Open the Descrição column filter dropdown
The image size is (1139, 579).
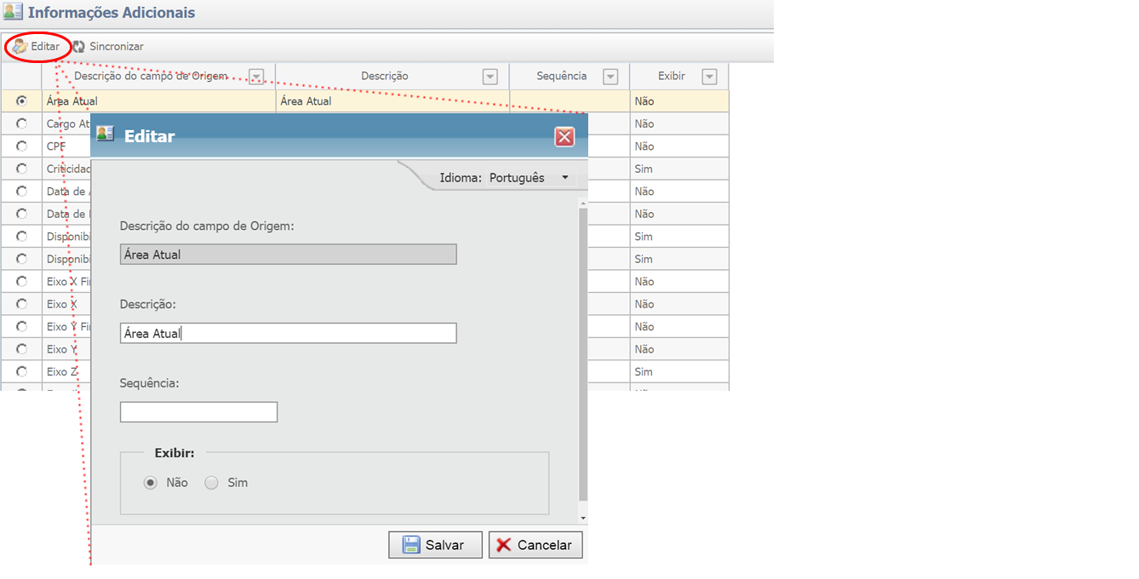pyautogui.click(x=489, y=77)
